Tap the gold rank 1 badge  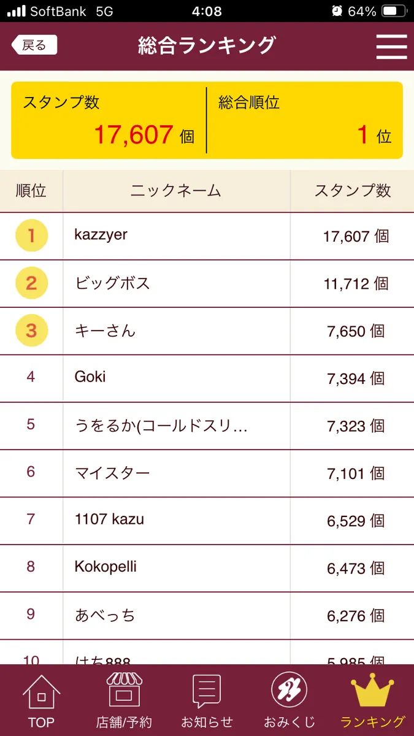[x=31, y=236]
